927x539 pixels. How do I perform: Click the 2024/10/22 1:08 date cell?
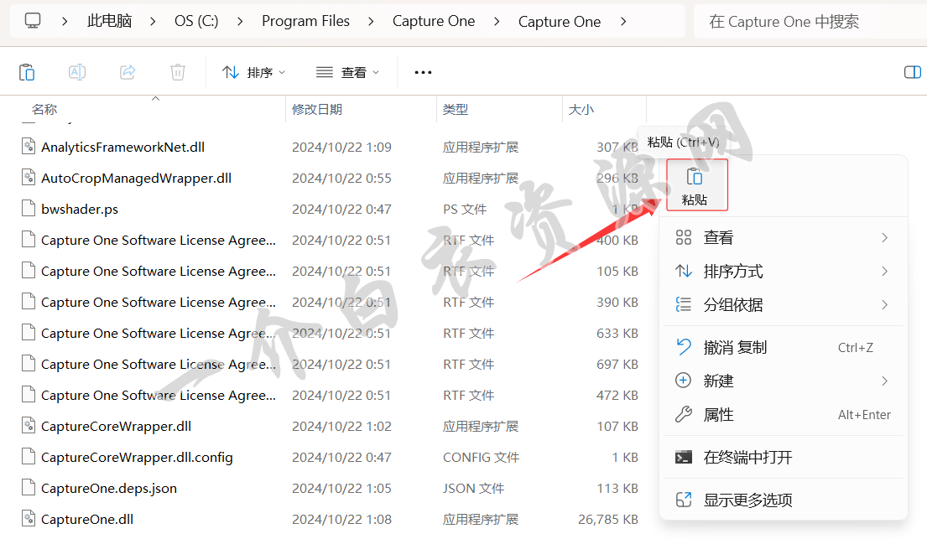[x=341, y=520]
